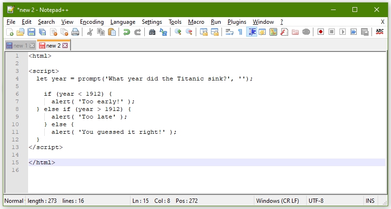Open the Window menu
Screen dimensions: 391x209
[x=263, y=22]
